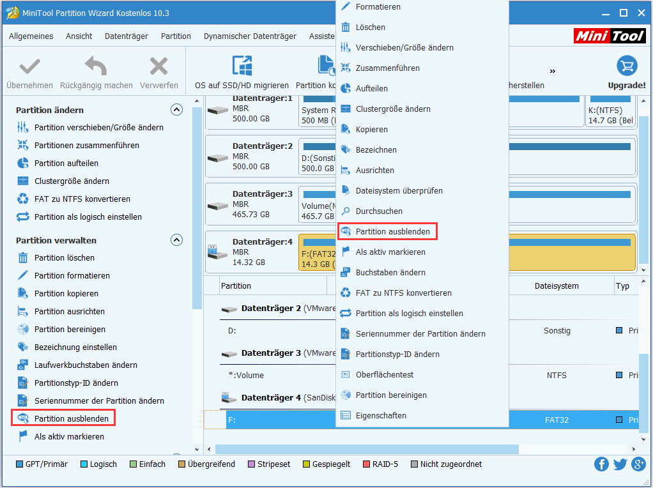Click the Gespiegelt legend color swatch

[306, 464]
